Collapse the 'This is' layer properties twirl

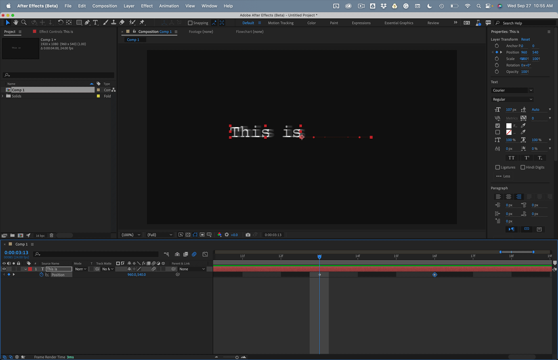25,269
